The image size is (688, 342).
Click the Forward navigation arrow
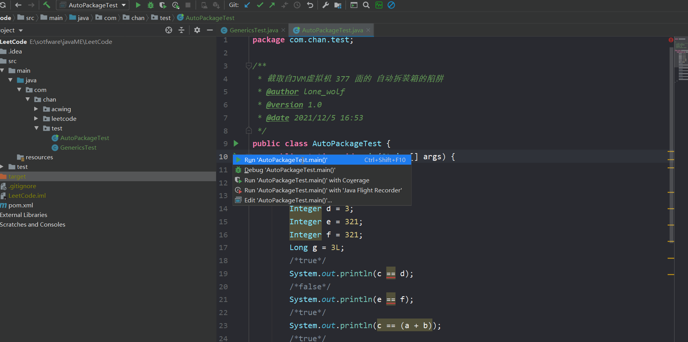click(32, 5)
